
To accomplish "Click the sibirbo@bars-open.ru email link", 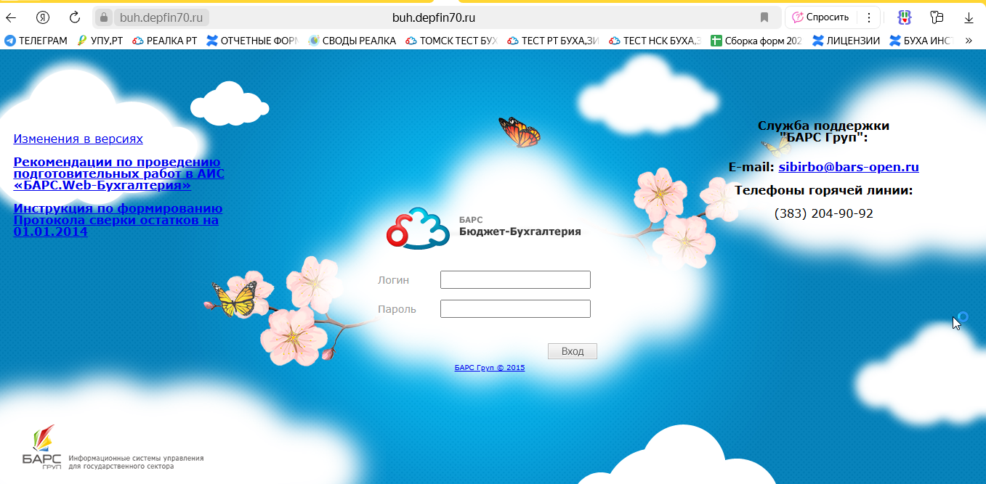I will [x=849, y=167].
